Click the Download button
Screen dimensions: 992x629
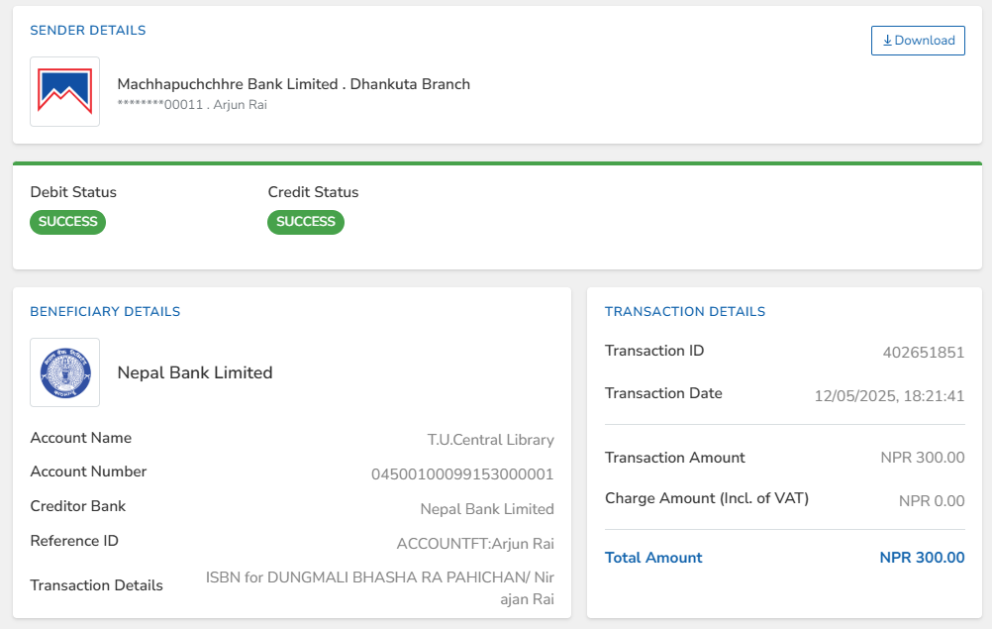918,41
